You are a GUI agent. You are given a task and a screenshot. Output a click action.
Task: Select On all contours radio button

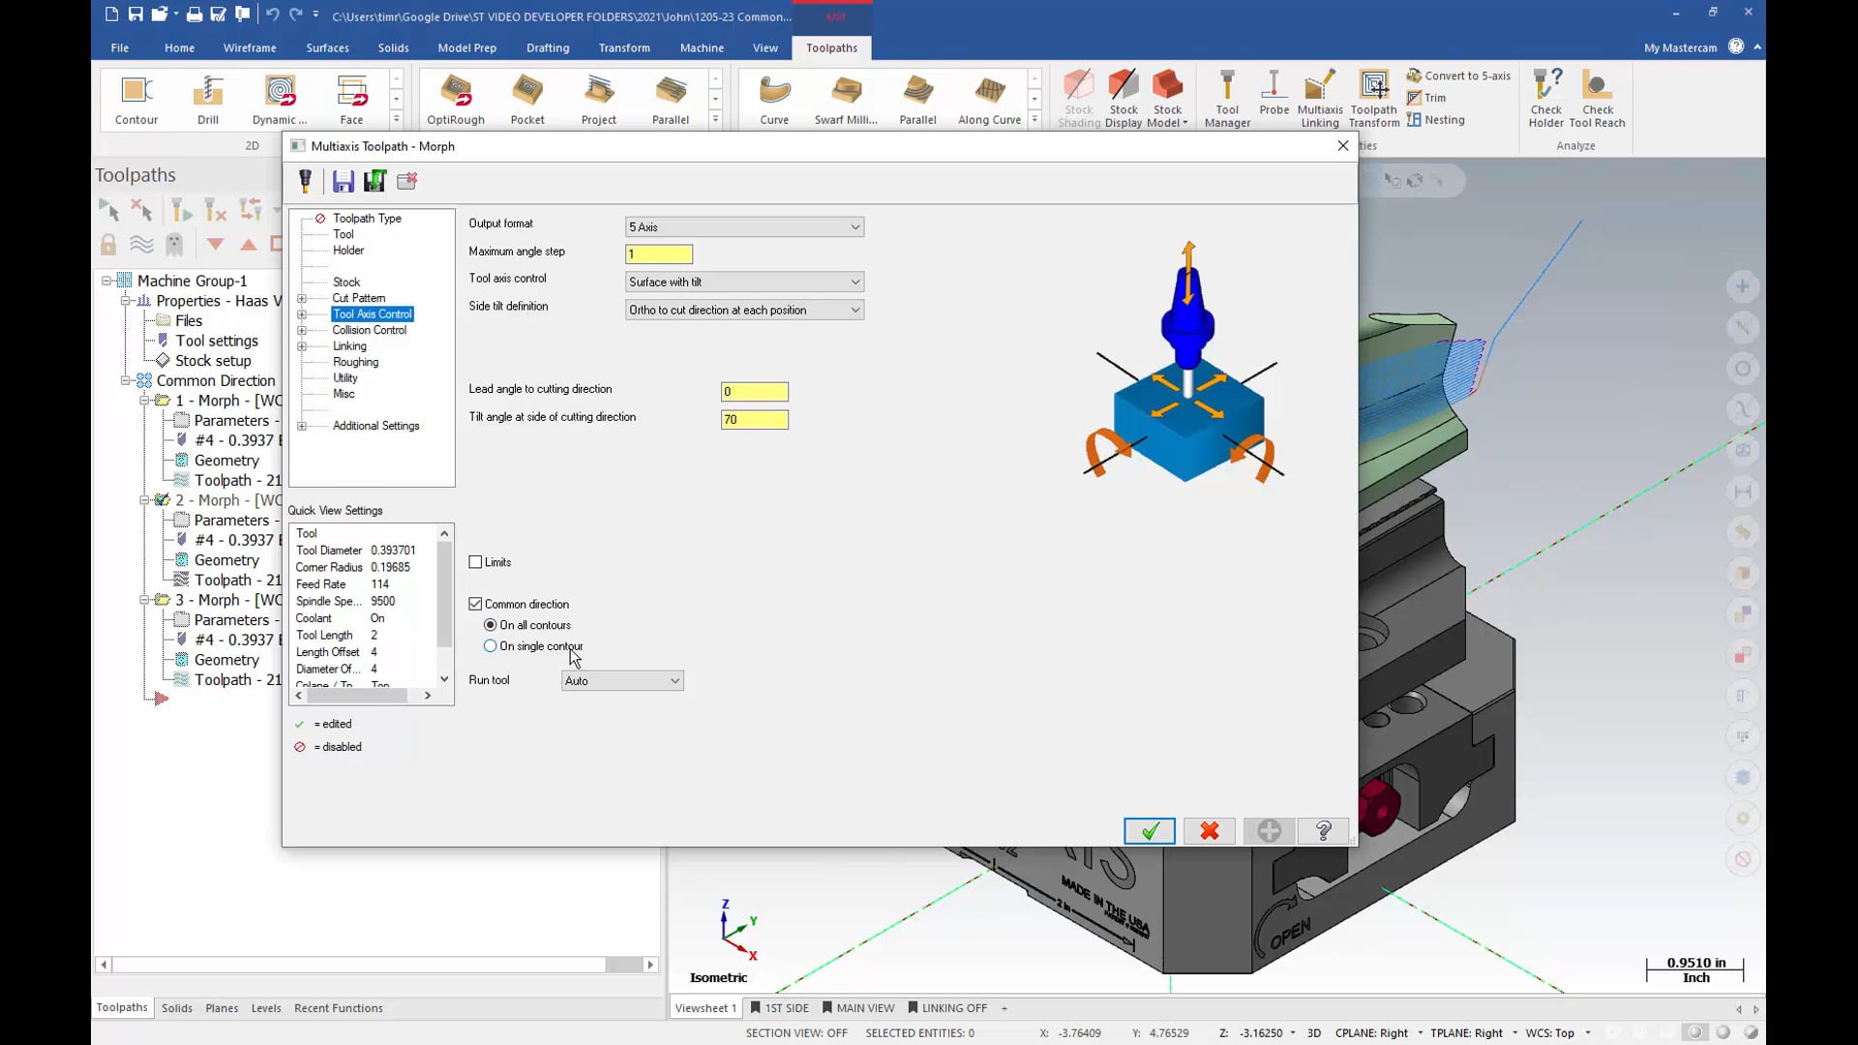tap(492, 624)
